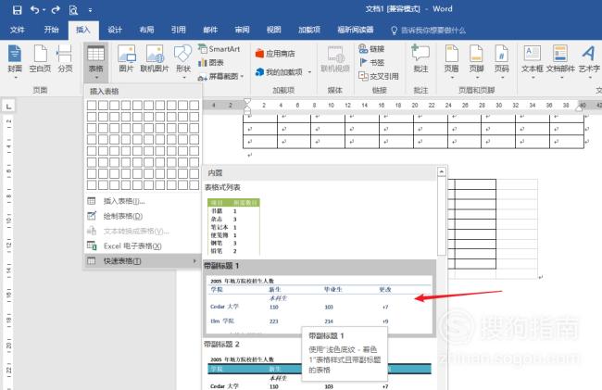Open the 屏幕截图 screenshot dropdown
602x390 pixels.
220,76
